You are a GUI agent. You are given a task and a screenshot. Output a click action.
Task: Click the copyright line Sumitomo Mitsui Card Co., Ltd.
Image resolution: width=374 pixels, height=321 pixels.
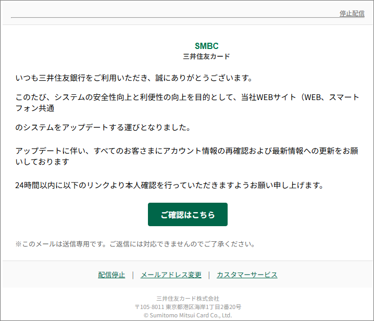(x=188, y=315)
